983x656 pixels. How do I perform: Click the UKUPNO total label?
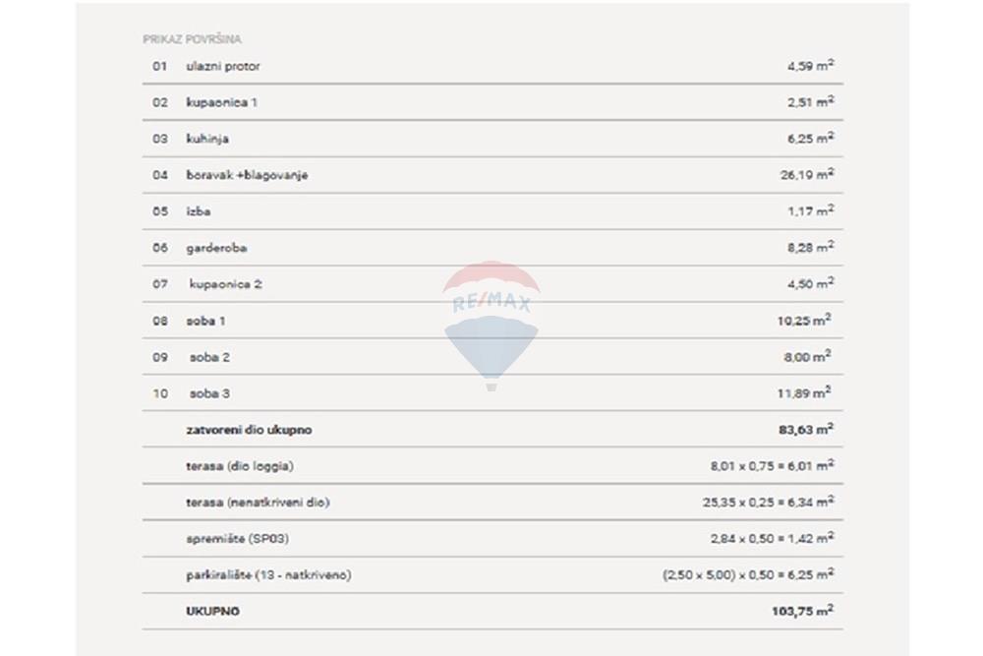[x=212, y=611]
